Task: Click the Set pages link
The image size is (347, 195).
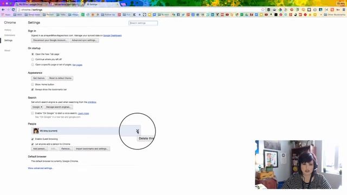Action: click(x=77, y=65)
